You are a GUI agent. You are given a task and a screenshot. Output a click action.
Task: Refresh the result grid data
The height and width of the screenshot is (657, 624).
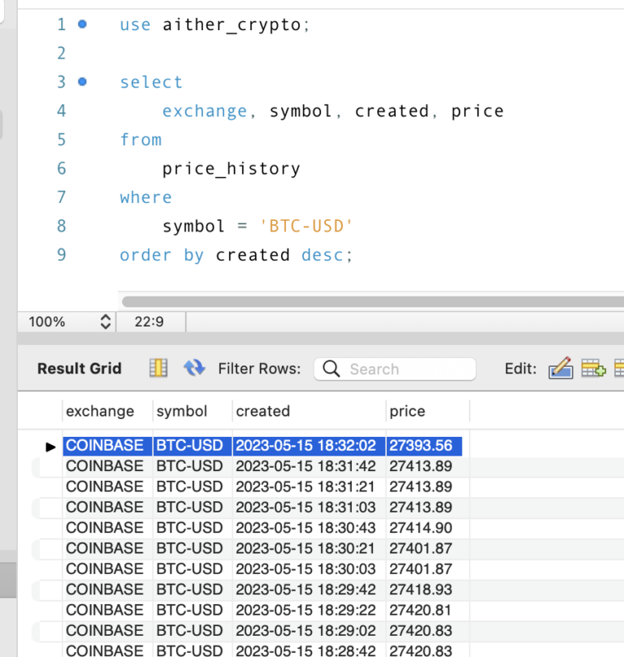[x=194, y=369]
